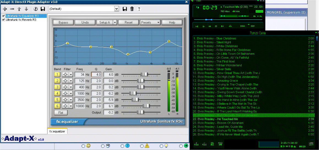Click the Undo button
319x150 pixels.
coord(85,22)
